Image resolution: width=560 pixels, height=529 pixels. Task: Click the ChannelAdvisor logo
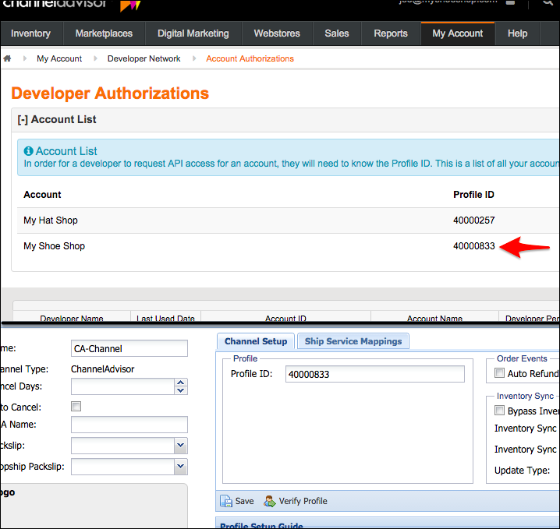[x=72, y=4]
